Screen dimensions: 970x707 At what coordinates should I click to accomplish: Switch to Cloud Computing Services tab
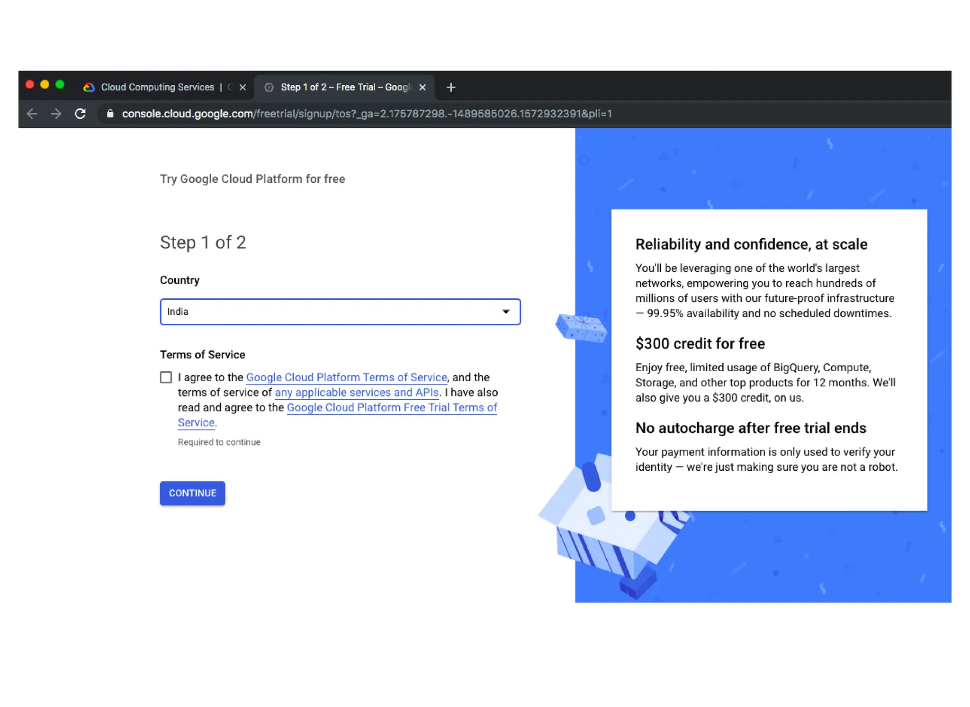158,87
